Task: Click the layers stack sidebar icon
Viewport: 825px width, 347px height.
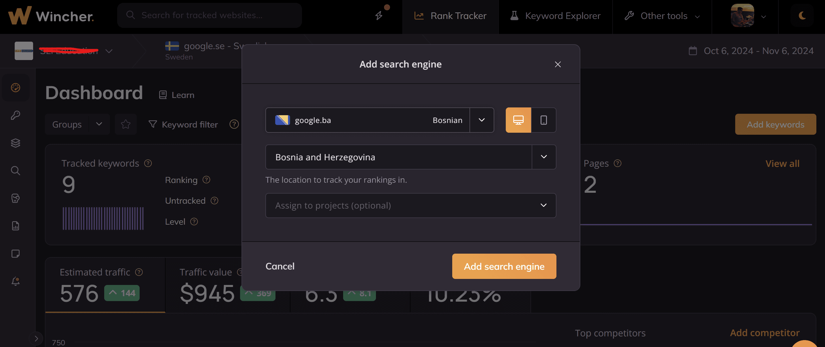Action: click(15, 143)
